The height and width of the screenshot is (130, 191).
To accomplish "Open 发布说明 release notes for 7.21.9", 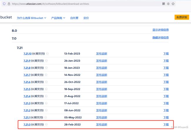I will (x=101, y=61).
